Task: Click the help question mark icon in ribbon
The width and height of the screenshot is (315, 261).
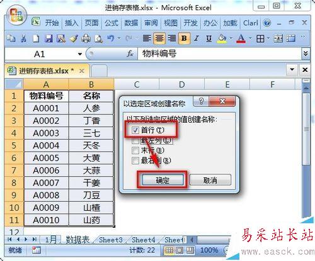Action: 267,23
